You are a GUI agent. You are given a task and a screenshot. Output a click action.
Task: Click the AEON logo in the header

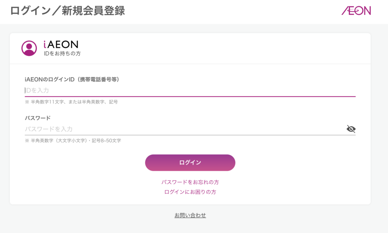356,11
